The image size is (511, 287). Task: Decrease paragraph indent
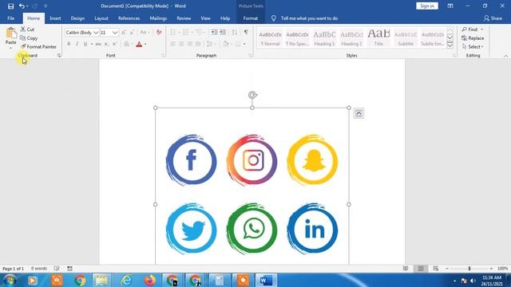point(214,32)
